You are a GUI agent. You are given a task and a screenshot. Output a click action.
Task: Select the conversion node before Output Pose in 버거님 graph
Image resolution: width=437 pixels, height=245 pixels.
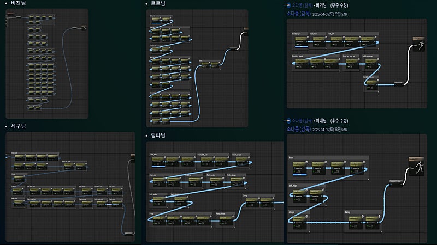[399, 84]
